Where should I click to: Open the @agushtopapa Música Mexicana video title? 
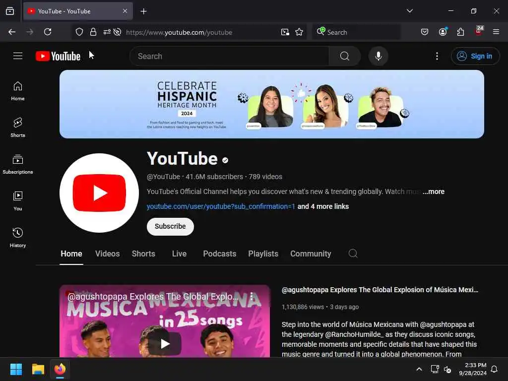(x=380, y=290)
